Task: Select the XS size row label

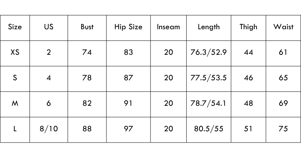Action: 15,52
